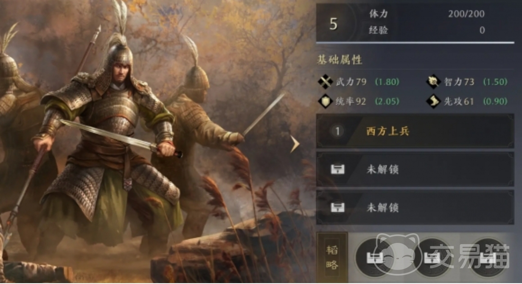Screen dimensions: 522x284
Task: Tap the shield 统率 attribute icon
Action: pos(326,101)
